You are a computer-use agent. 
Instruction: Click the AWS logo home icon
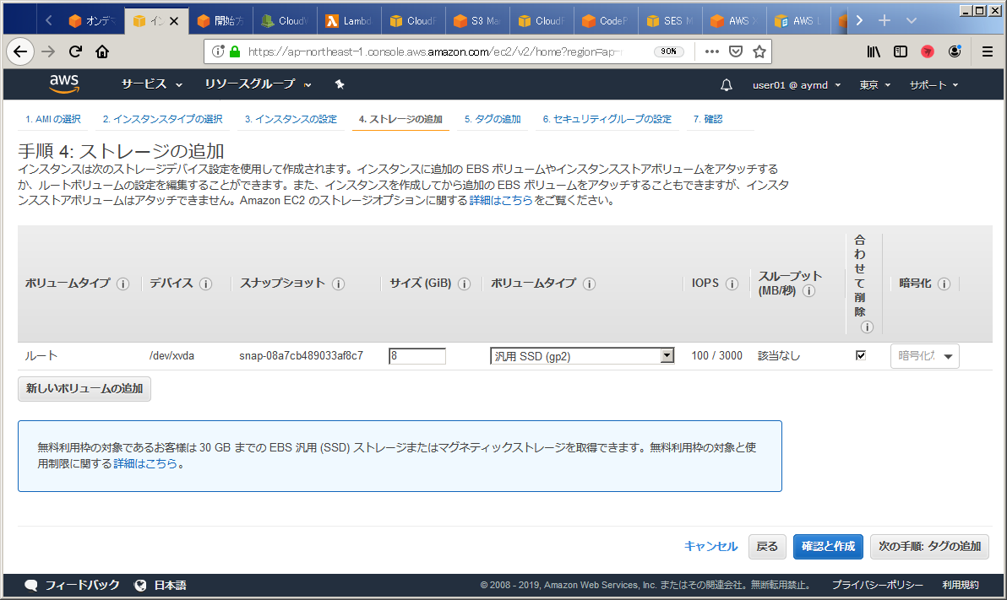tap(64, 84)
